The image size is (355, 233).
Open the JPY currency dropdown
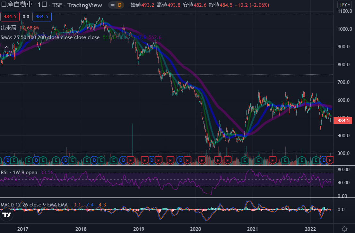tap(345, 4)
